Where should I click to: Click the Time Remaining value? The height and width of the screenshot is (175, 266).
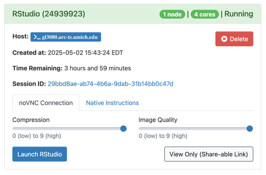[97, 68]
